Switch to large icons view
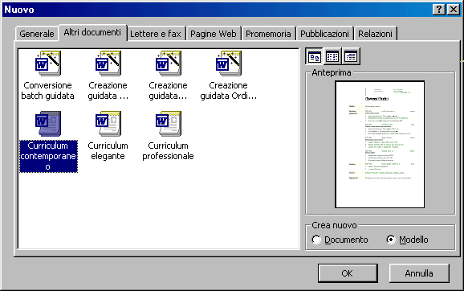Viewport: 464px width, 291px height. coord(314,56)
